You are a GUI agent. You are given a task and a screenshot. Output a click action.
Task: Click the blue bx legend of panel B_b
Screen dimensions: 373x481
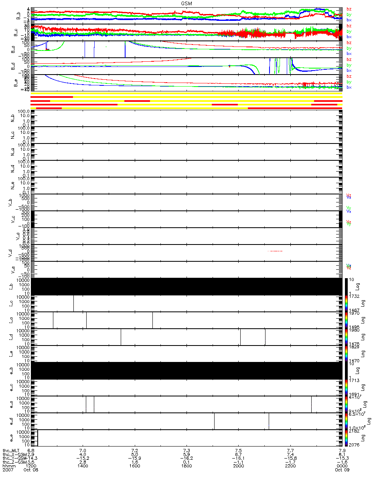pos(349,20)
